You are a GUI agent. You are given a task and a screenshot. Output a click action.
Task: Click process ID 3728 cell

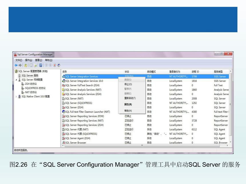194,121
